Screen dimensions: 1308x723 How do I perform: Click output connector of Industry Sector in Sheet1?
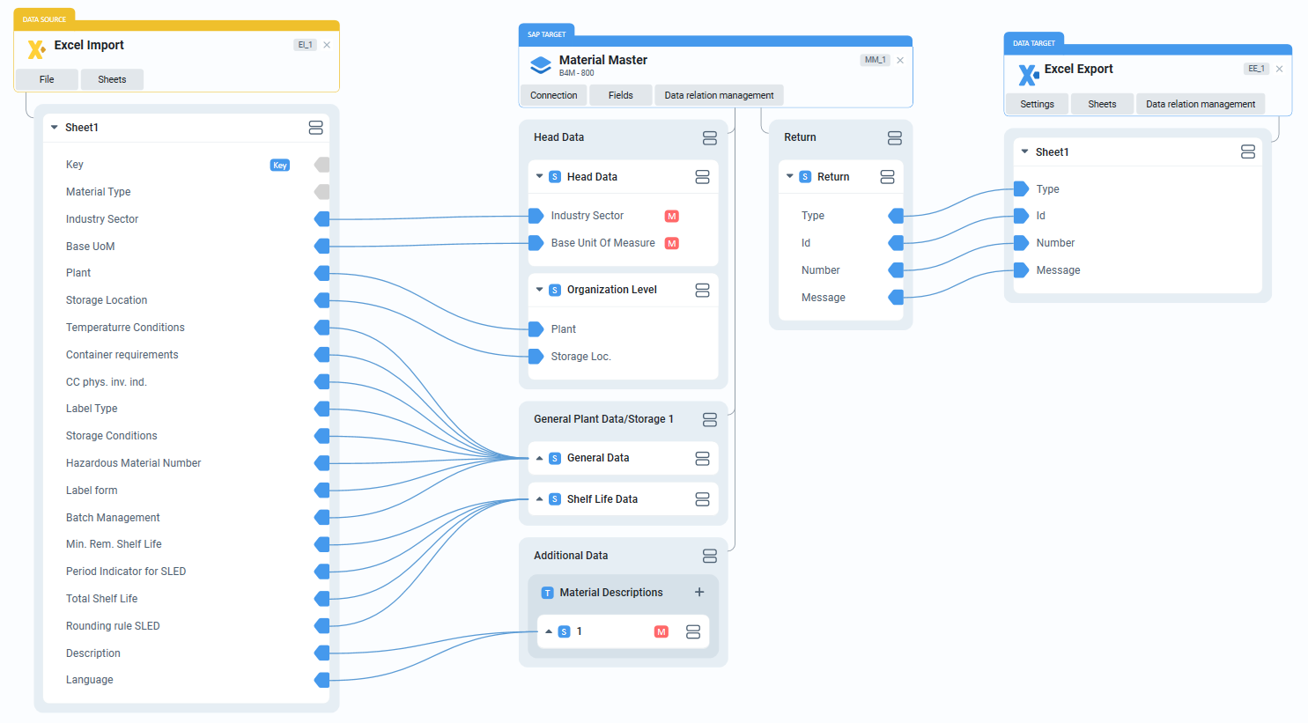(321, 219)
